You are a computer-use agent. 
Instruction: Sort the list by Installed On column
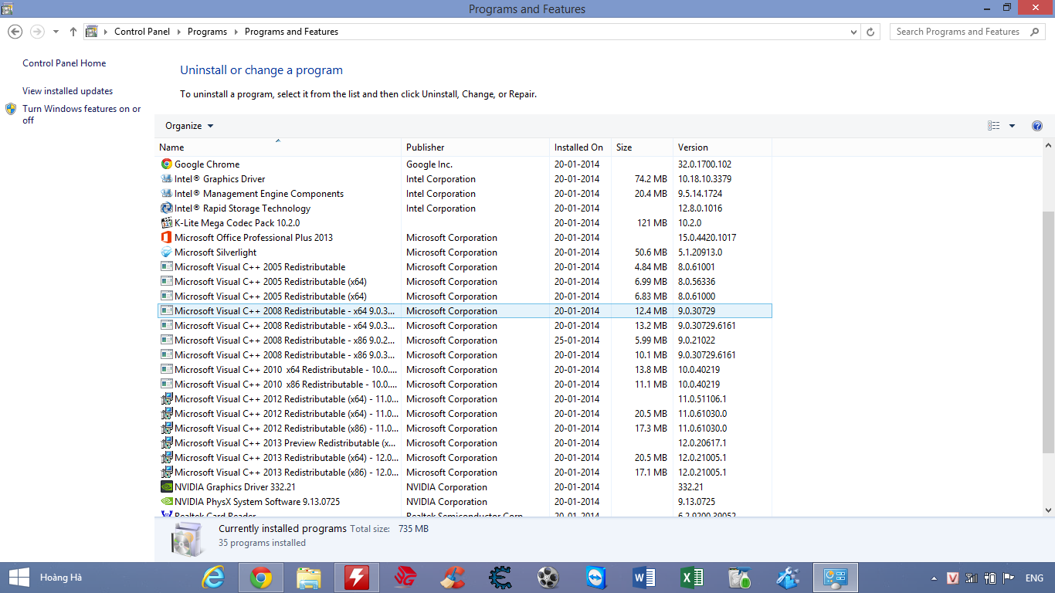pos(581,147)
